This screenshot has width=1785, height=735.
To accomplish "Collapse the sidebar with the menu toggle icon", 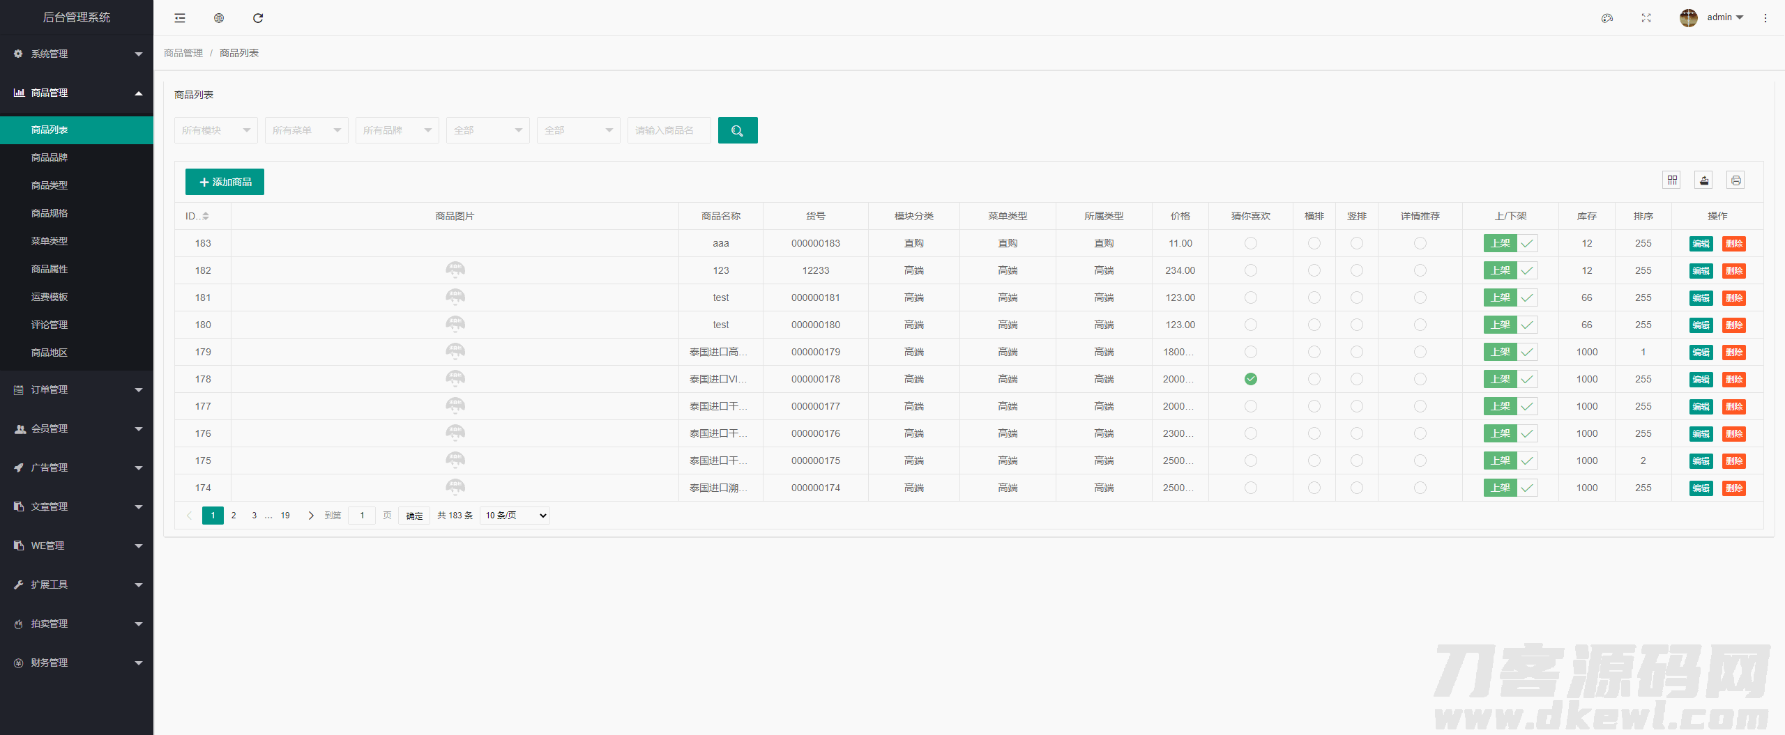I will [x=180, y=18].
